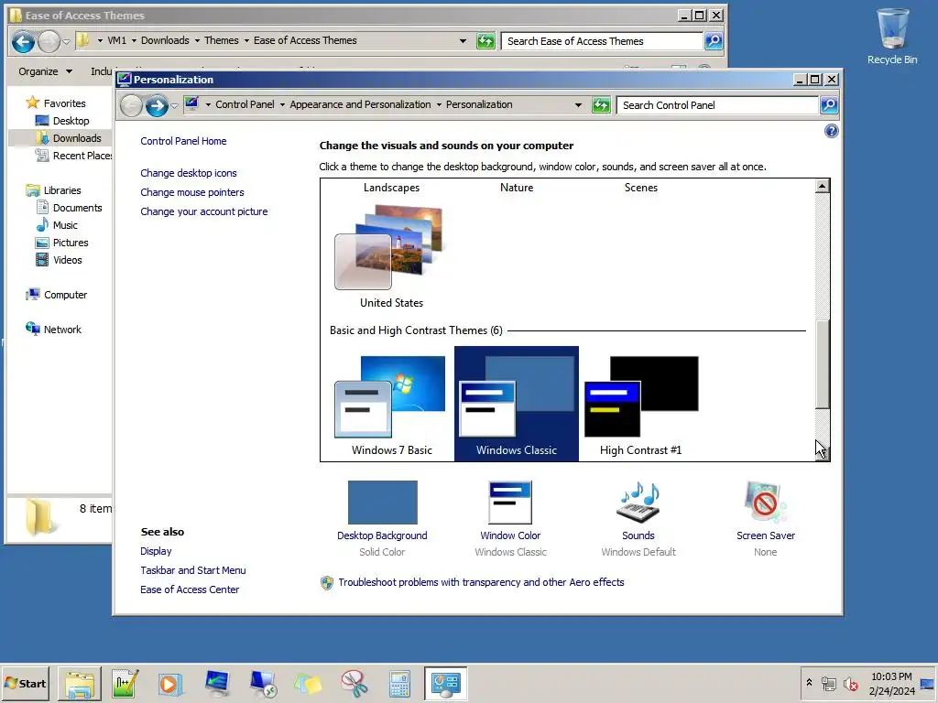Viewport: 938px width, 703px height.
Task: Open the Display link under See also
Action: pyautogui.click(x=156, y=551)
